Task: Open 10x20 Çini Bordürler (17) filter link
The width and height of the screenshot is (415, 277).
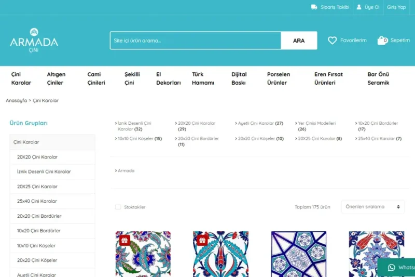Action: [x=378, y=126]
